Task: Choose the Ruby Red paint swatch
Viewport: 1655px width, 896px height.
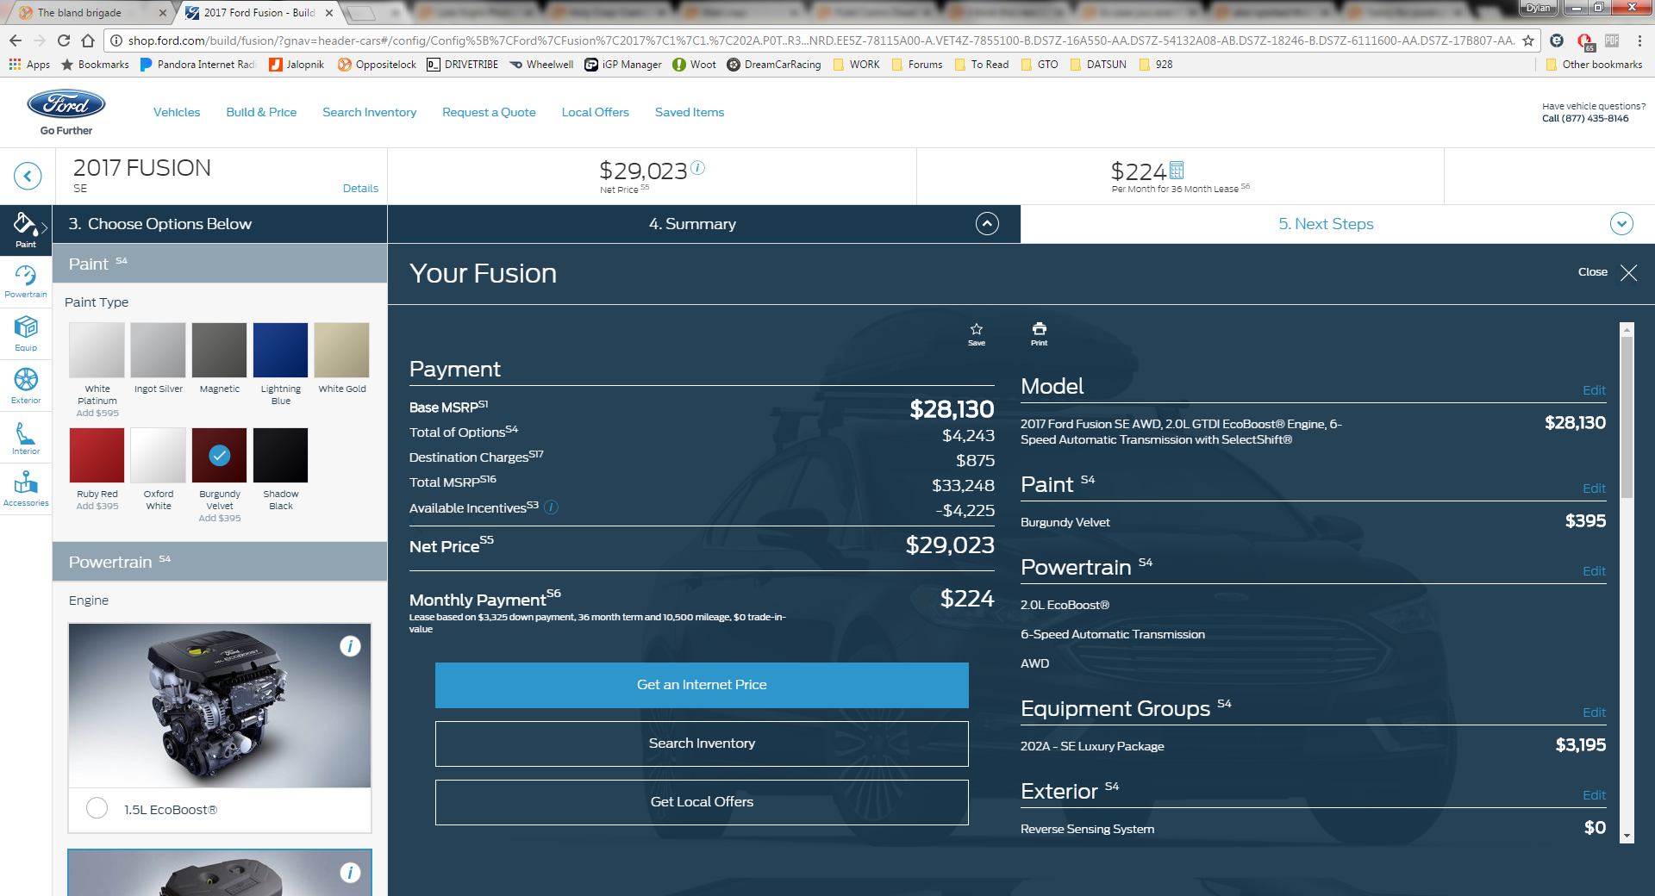Action: click(x=97, y=455)
